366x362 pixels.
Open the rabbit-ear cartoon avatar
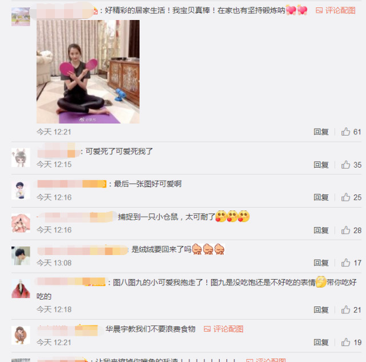pos(21,157)
